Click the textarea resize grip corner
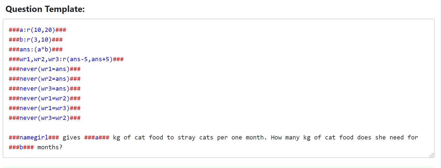441x168 pixels. pyautogui.click(x=432, y=155)
